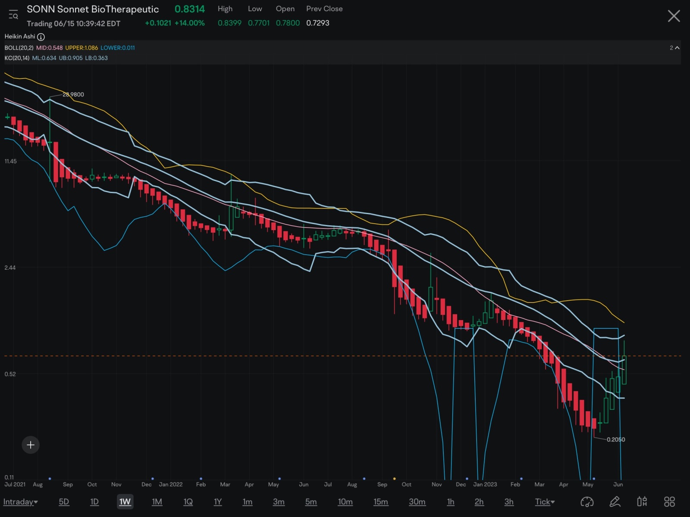Image resolution: width=690 pixels, height=517 pixels.
Task: Close the chart with the X icon
Action: point(674,16)
